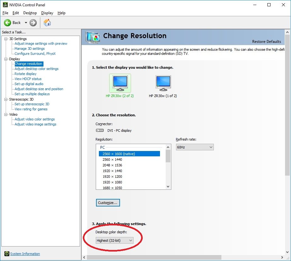Screen dimensions: 291x261
Task: Click main panel vertical scroll down arrow
Action: pyautogui.click(x=287, y=252)
